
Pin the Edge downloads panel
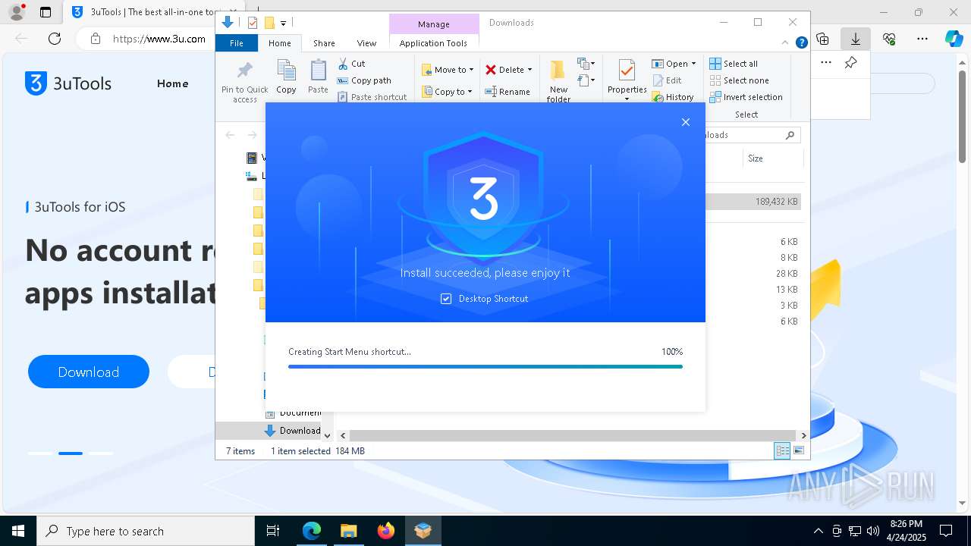(851, 63)
